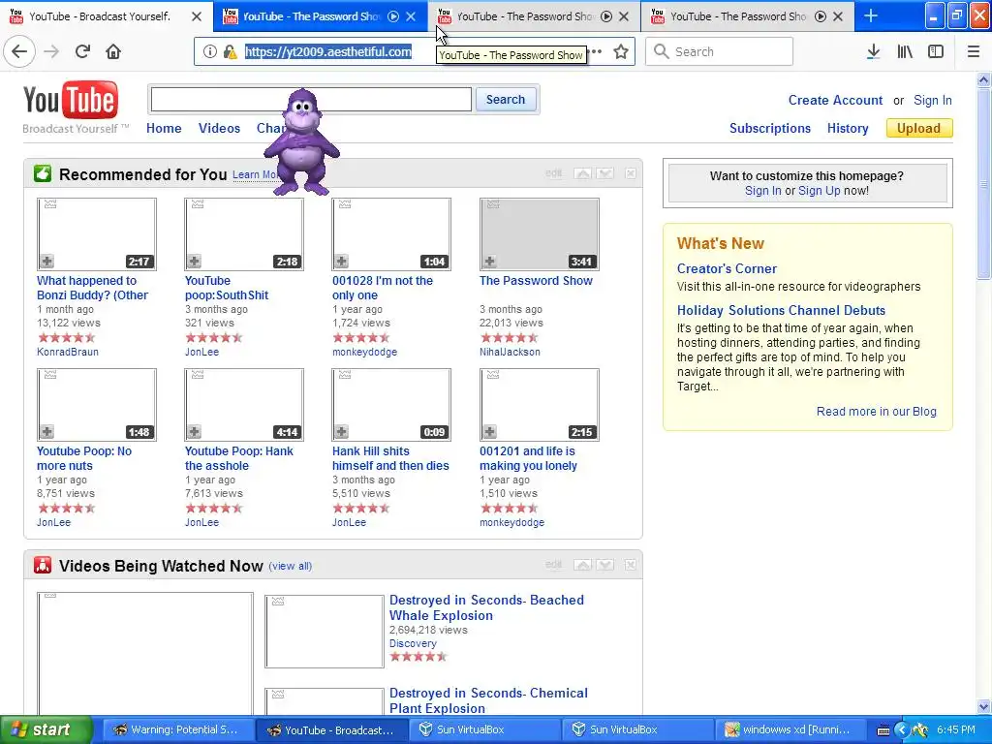Click the page scrollbar down arrow
The height and width of the screenshot is (744, 992).
click(x=983, y=706)
